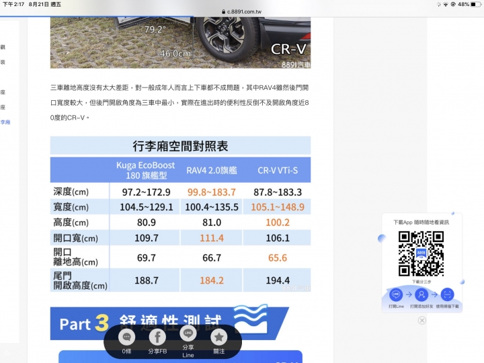Image resolution: width=484 pixels, height=363 pixels.
Task: Tap the value 66.7
Action: tap(212, 257)
